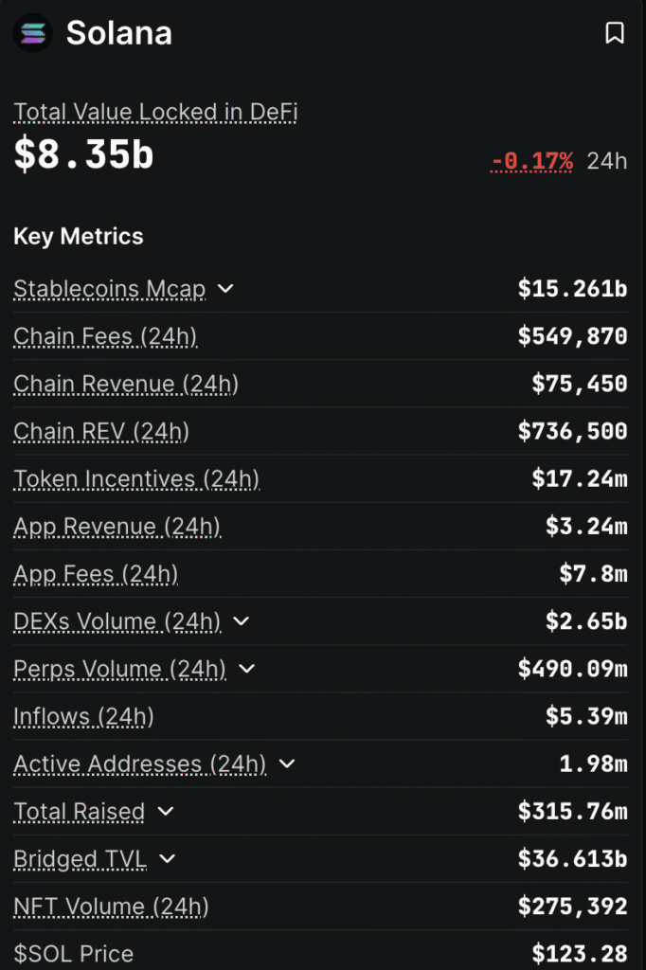Open the NFT Volume (24h) link
This screenshot has width=646, height=970.
pos(111,907)
